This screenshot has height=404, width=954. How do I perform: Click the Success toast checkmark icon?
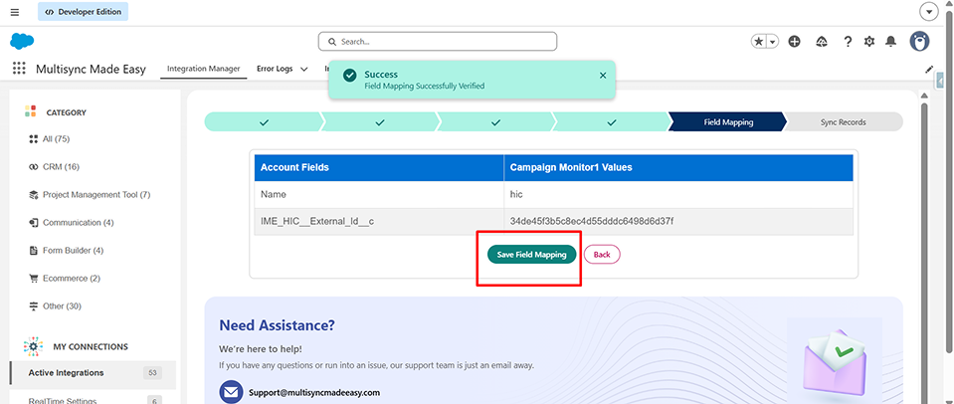point(349,76)
